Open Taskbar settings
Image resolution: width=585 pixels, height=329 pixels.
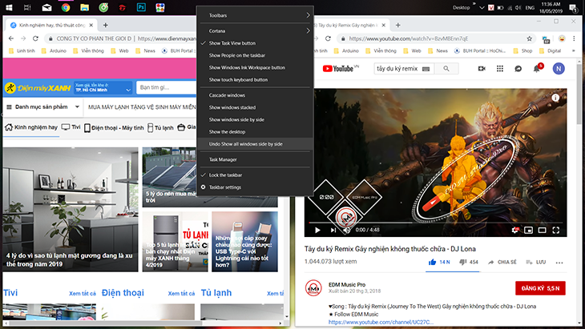(256, 187)
